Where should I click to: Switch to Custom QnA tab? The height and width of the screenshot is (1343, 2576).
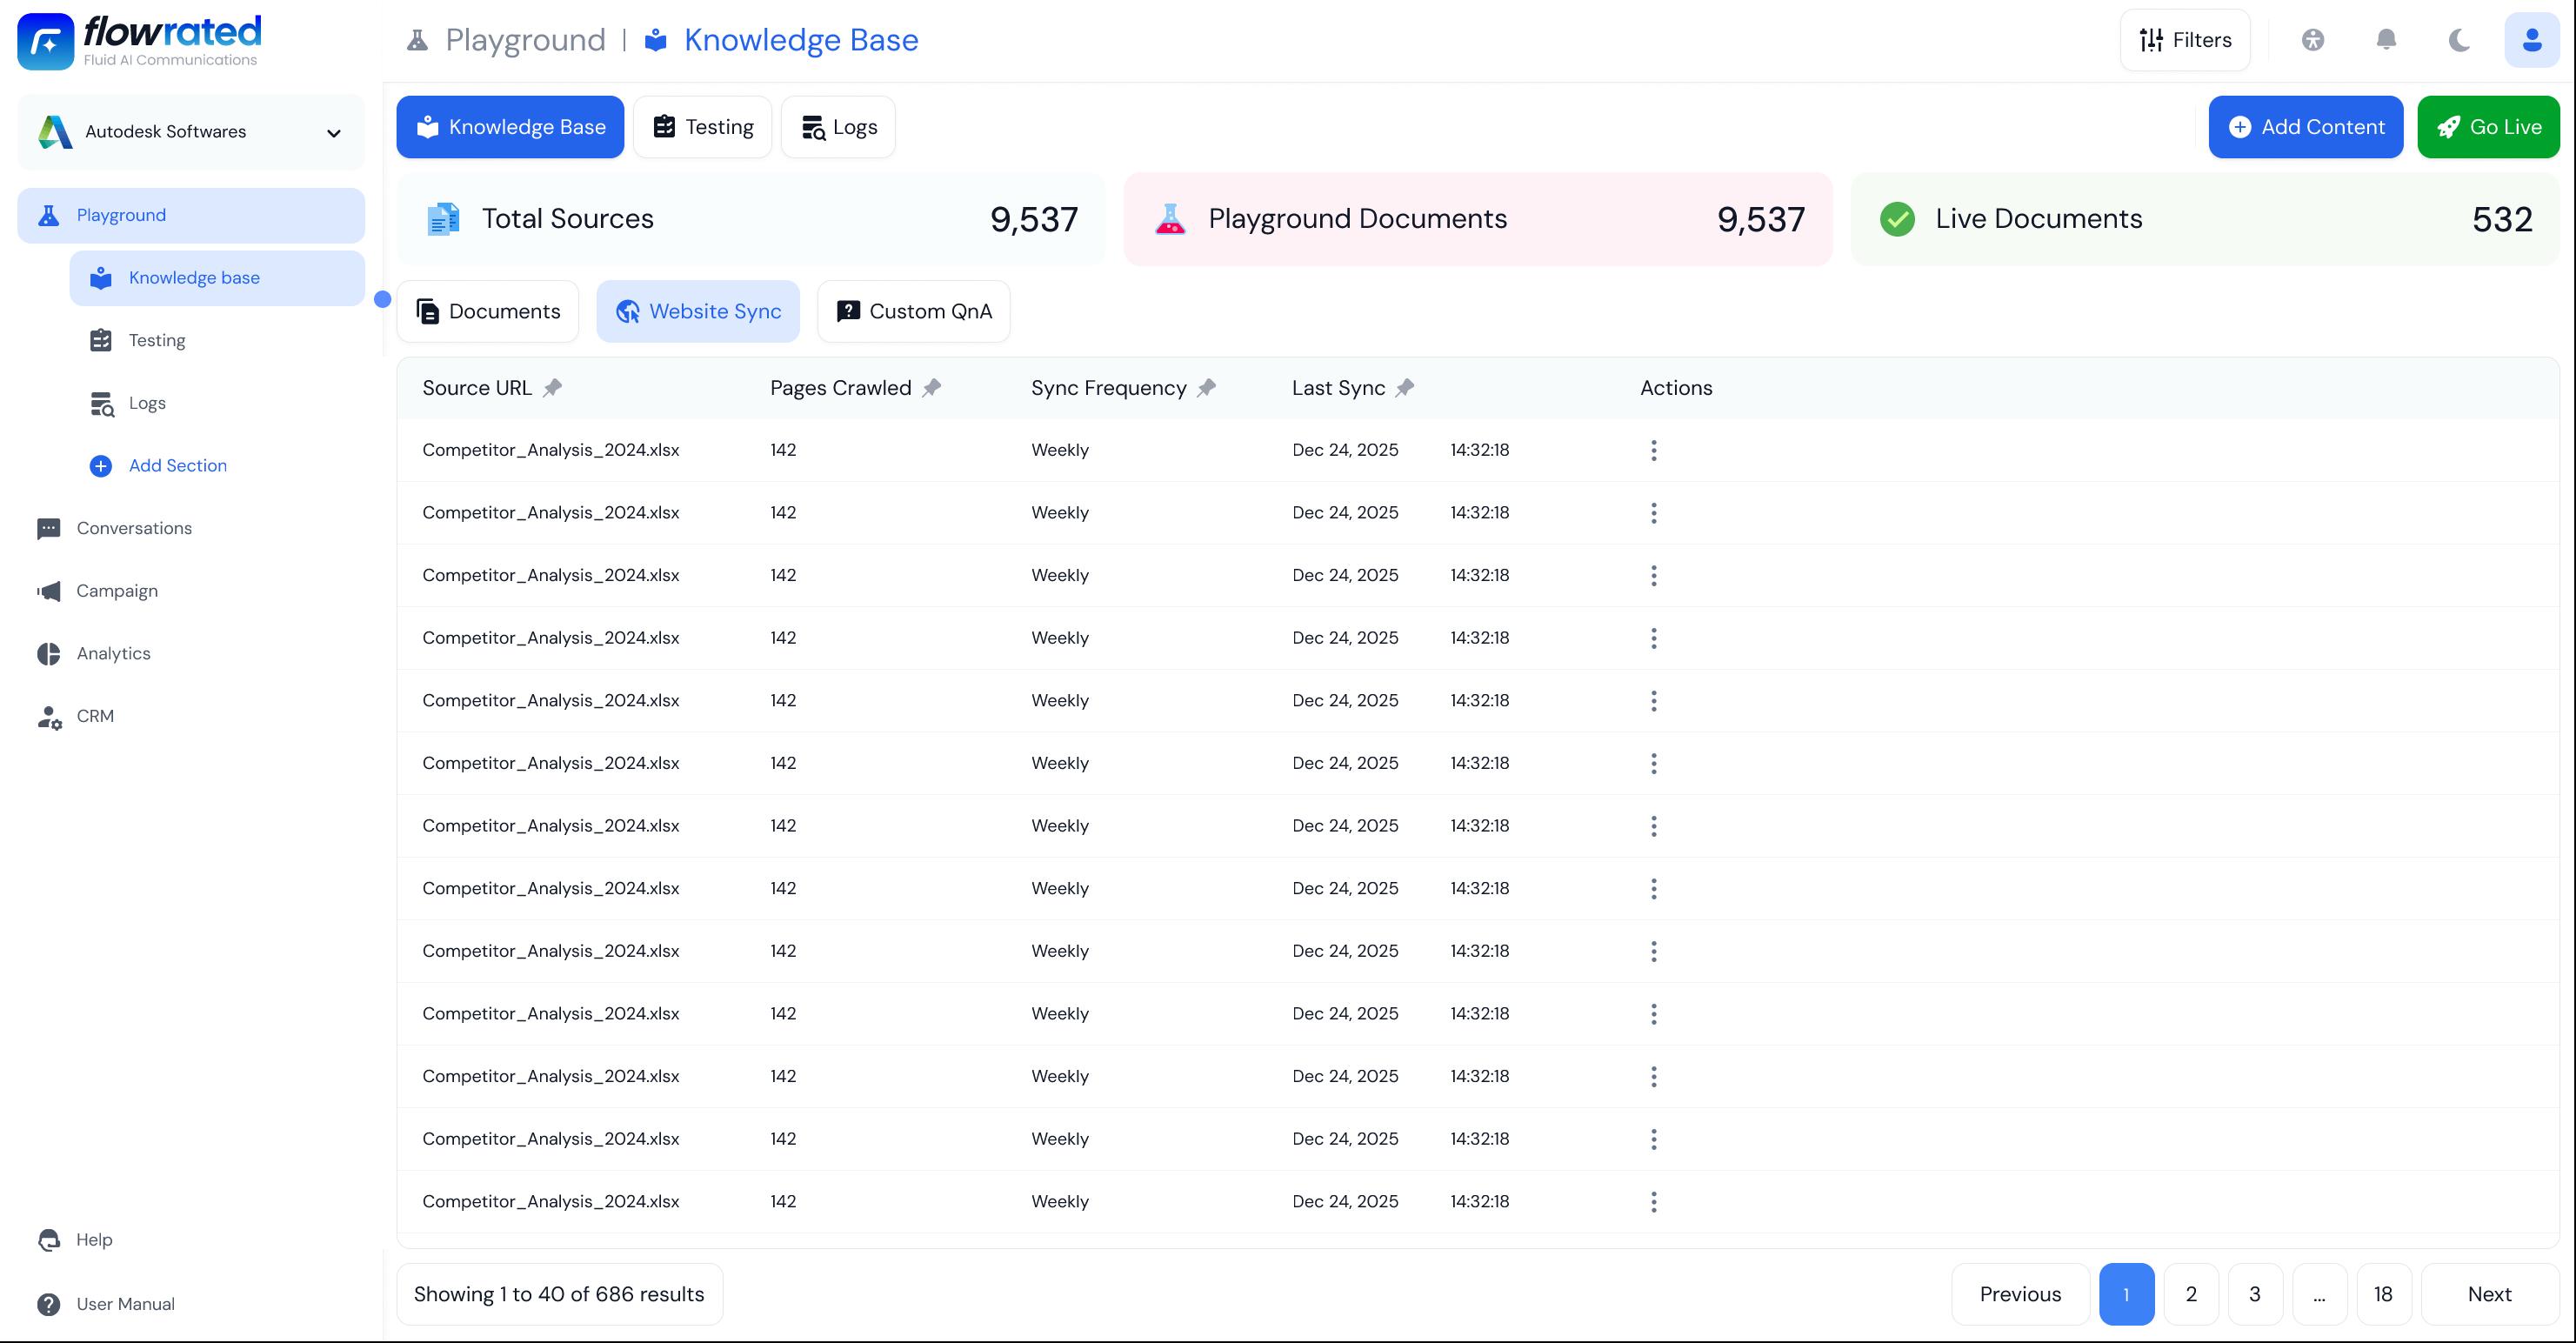point(913,312)
